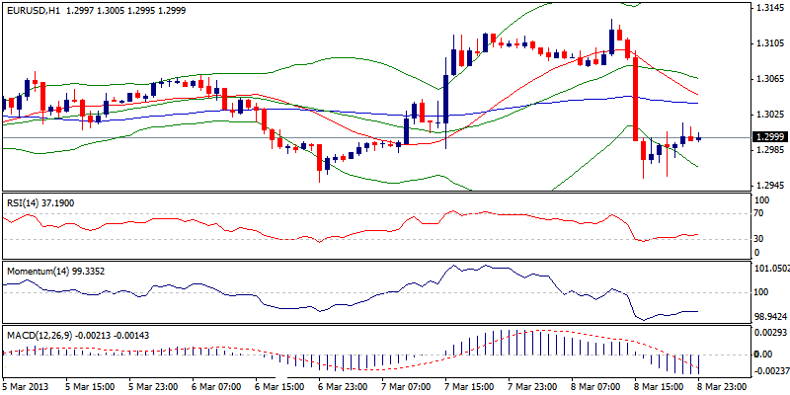790x395 pixels.
Task: Click the RSI 70 overbought level label
Action: (x=759, y=212)
